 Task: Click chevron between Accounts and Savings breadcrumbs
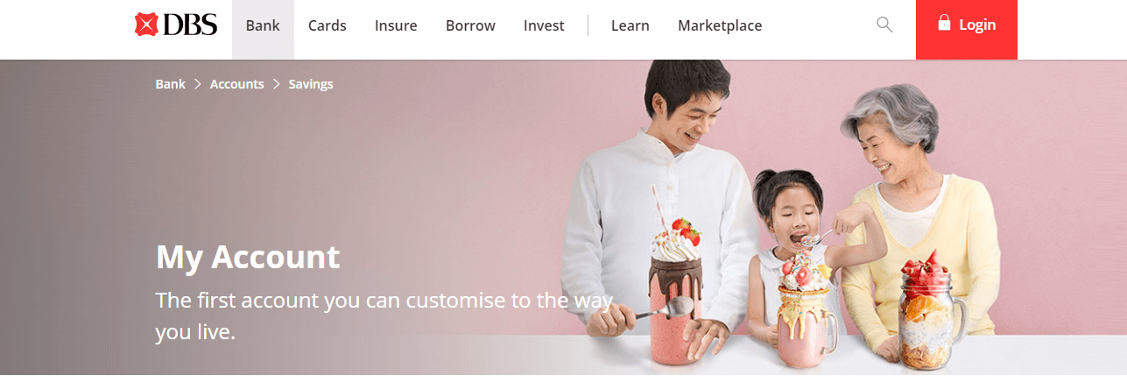coord(276,84)
